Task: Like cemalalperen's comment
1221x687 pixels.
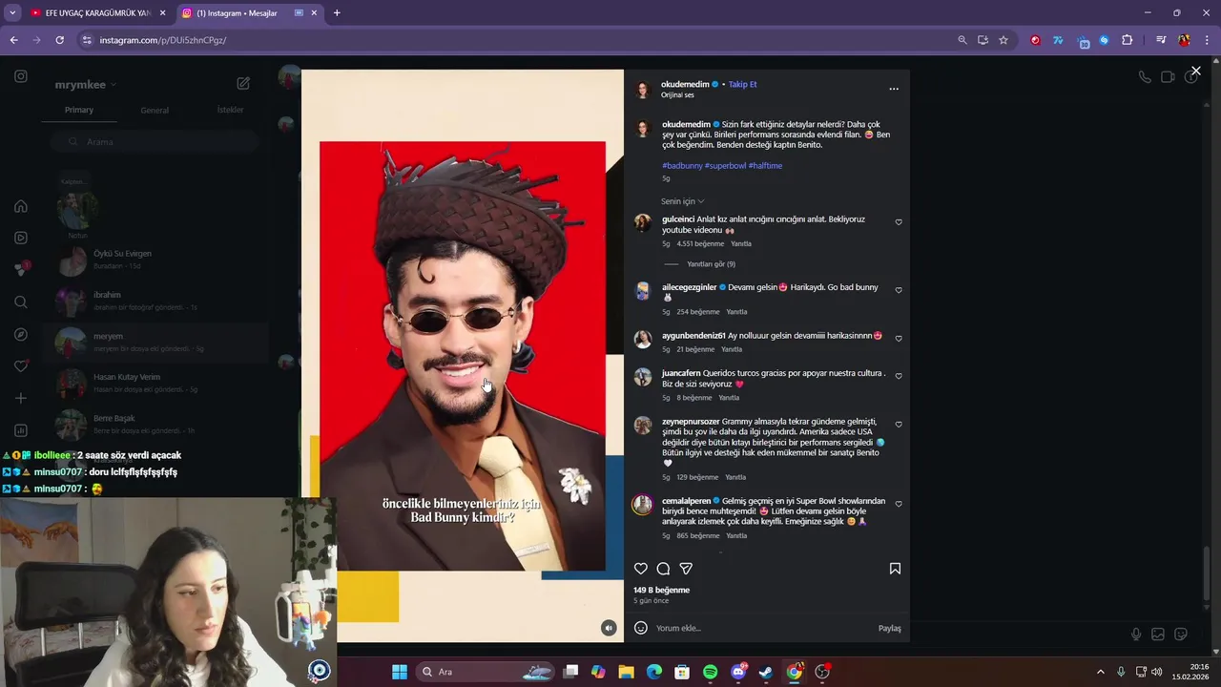Action: click(x=899, y=504)
